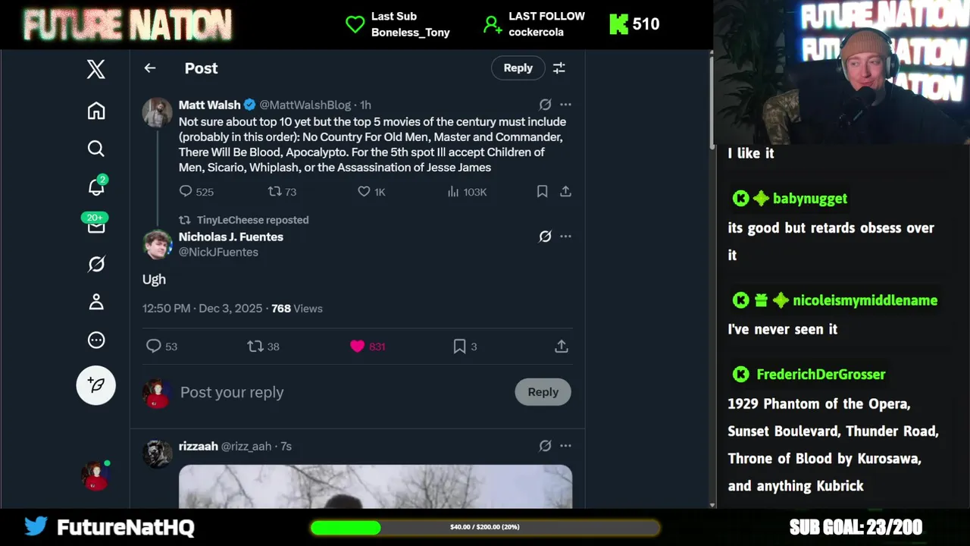Click reply count 525 on Matt Walsh post
970x546 pixels.
[x=196, y=192]
